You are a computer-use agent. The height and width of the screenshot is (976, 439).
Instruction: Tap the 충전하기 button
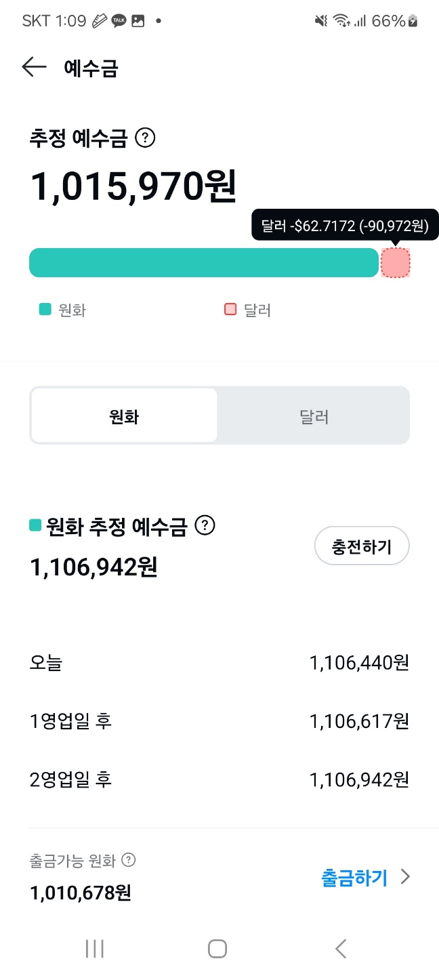(x=362, y=546)
